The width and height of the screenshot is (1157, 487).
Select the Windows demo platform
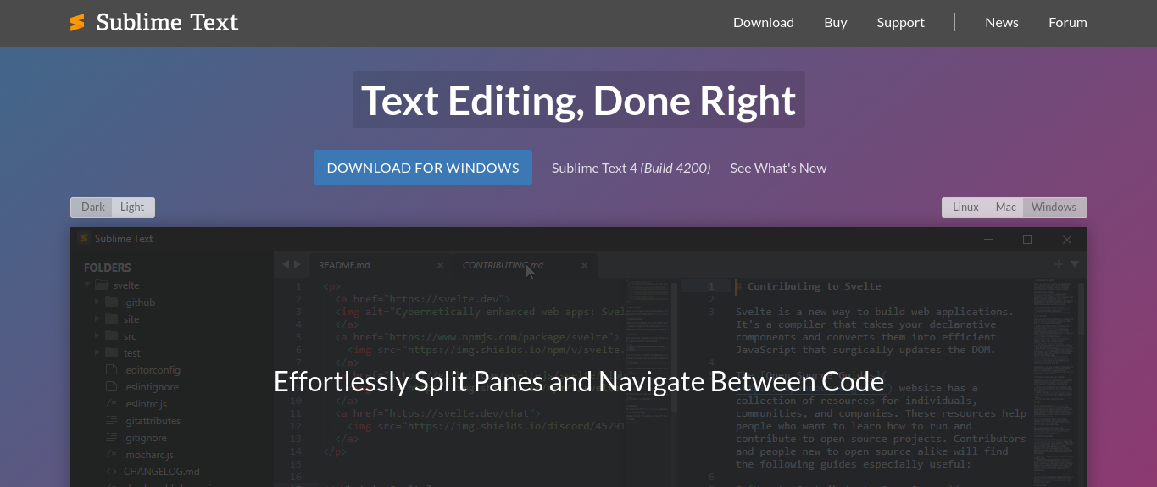pyautogui.click(x=1054, y=208)
